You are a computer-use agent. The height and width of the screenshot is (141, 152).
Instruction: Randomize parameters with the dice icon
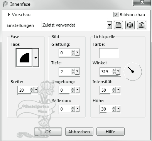[130, 25]
